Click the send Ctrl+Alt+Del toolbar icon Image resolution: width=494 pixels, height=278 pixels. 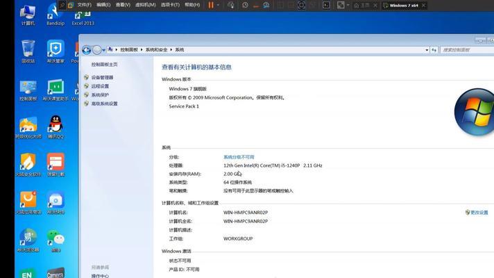231,5
